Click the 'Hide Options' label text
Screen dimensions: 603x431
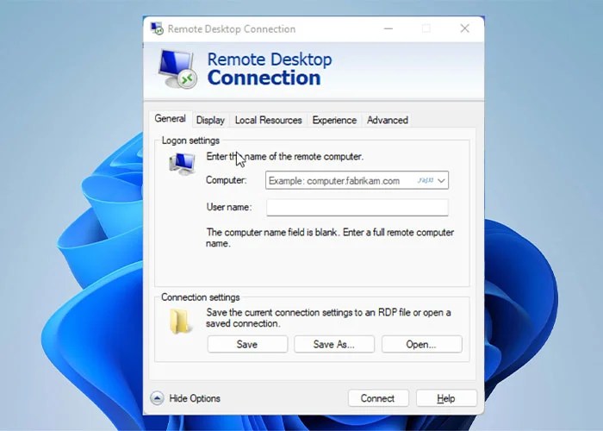pos(195,398)
